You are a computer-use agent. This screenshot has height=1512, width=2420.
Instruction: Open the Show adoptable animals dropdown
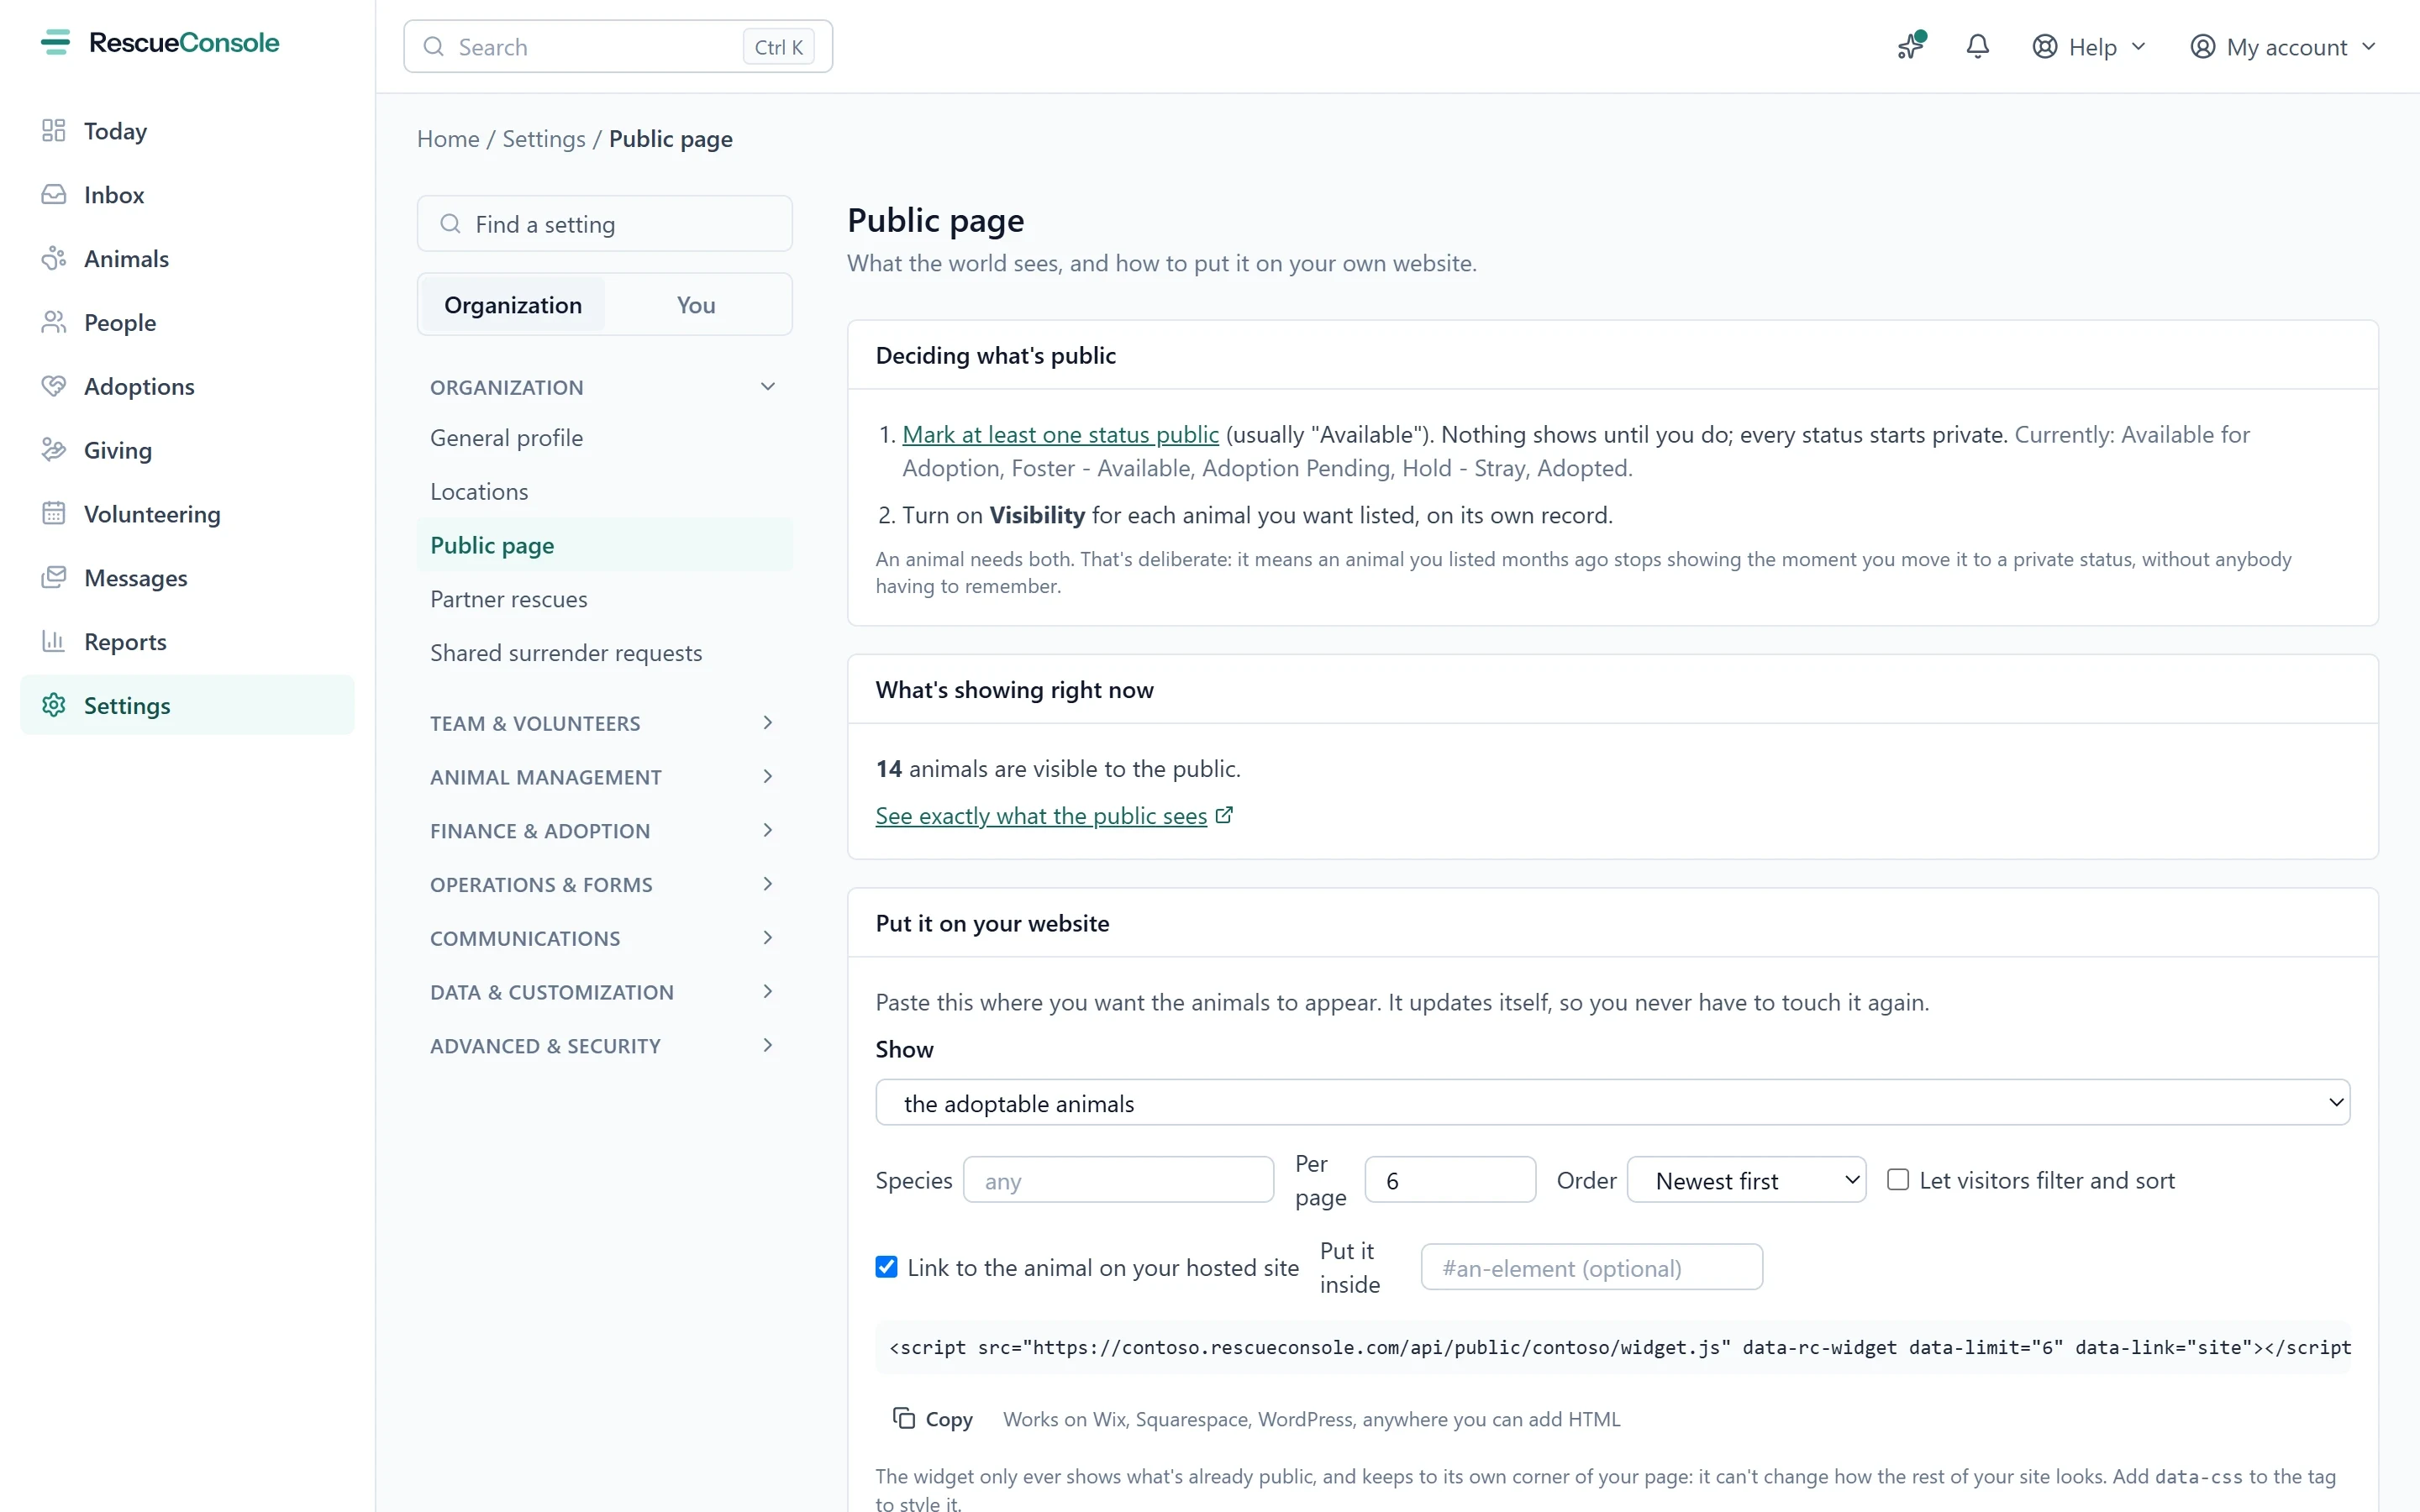point(1612,1102)
